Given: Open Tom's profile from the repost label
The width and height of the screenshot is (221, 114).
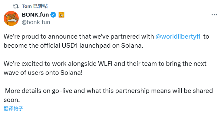Looking at the screenshot, I should pos(27,6).
